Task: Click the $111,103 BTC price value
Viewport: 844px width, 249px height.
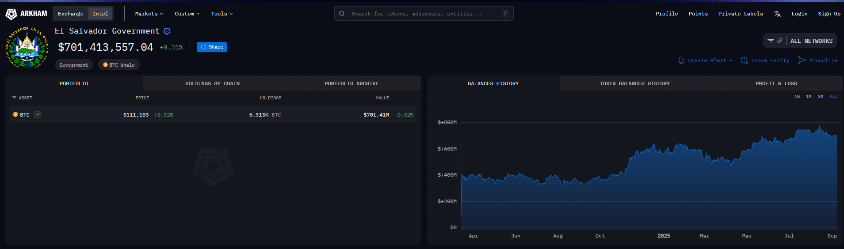Action: [x=136, y=115]
